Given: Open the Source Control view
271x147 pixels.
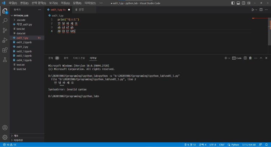Looking at the screenshot, I should [x=5, y=30].
